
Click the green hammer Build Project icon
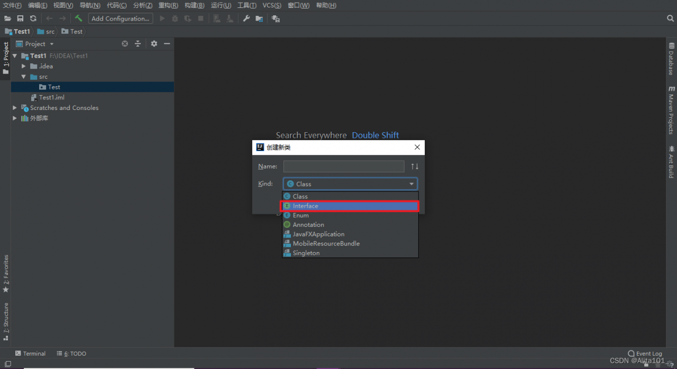tap(78, 19)
